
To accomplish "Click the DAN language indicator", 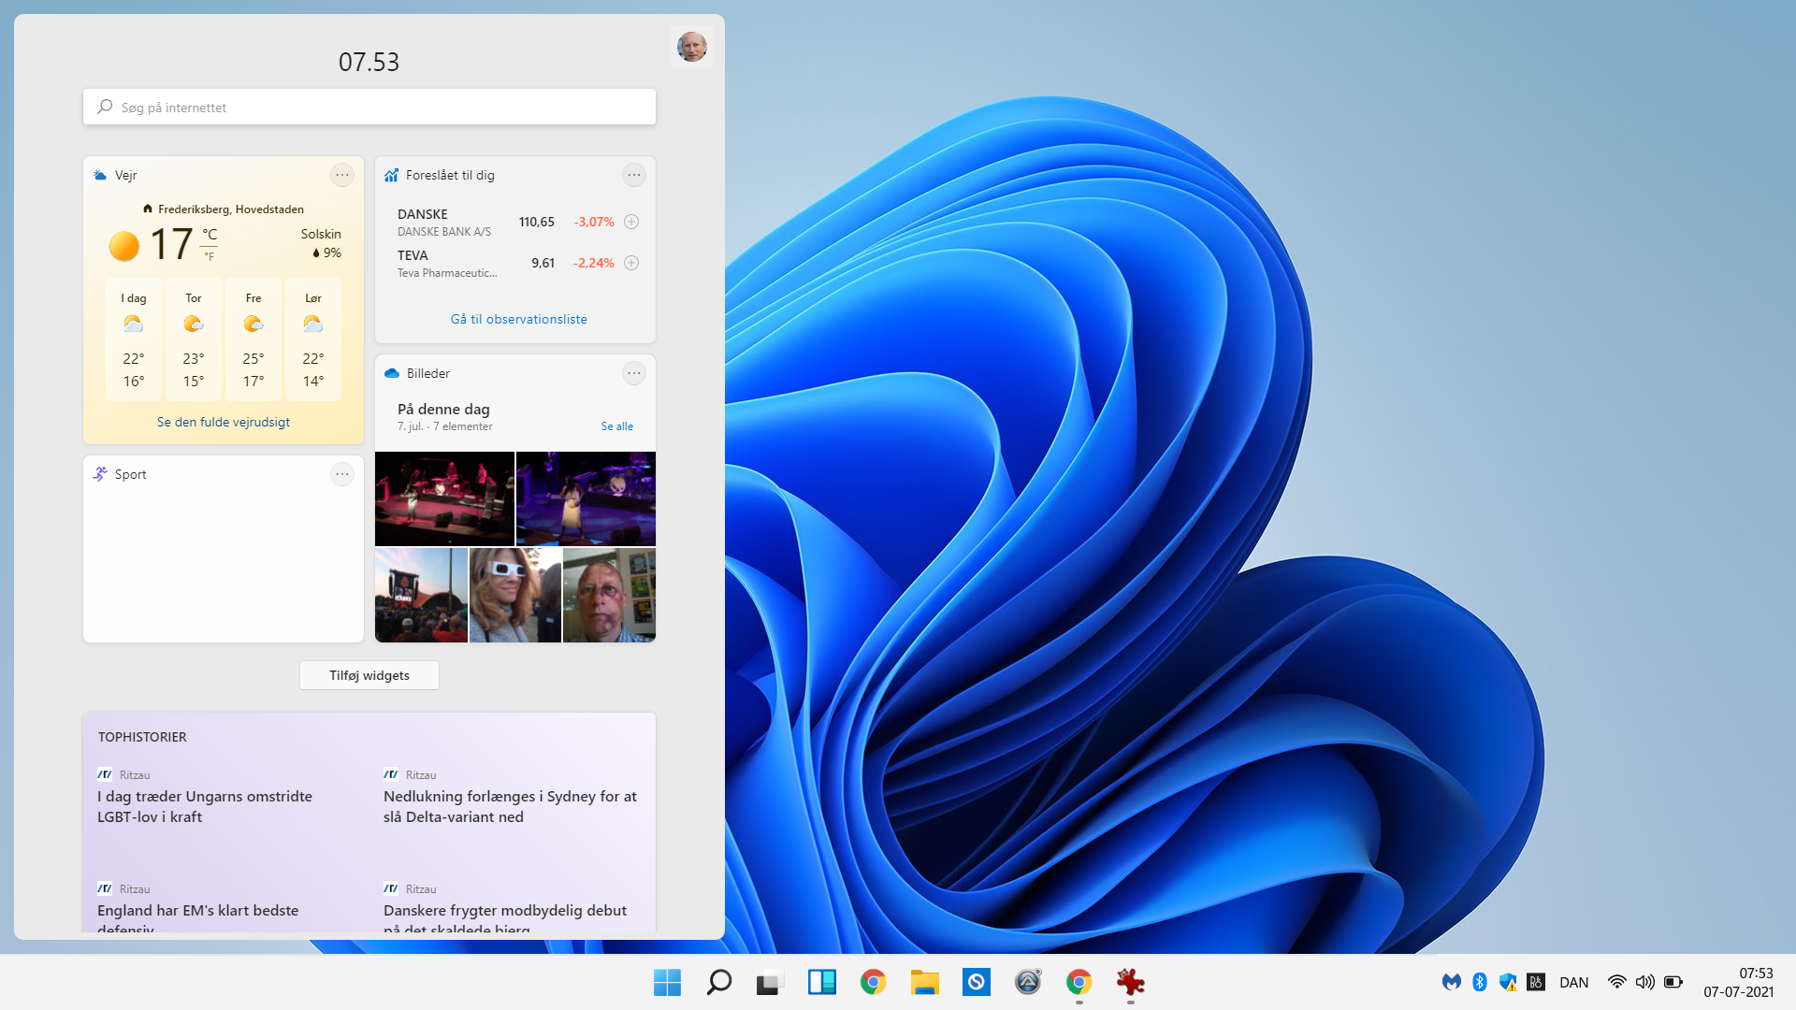I will pyautogui.click(x=1574, y=983).
